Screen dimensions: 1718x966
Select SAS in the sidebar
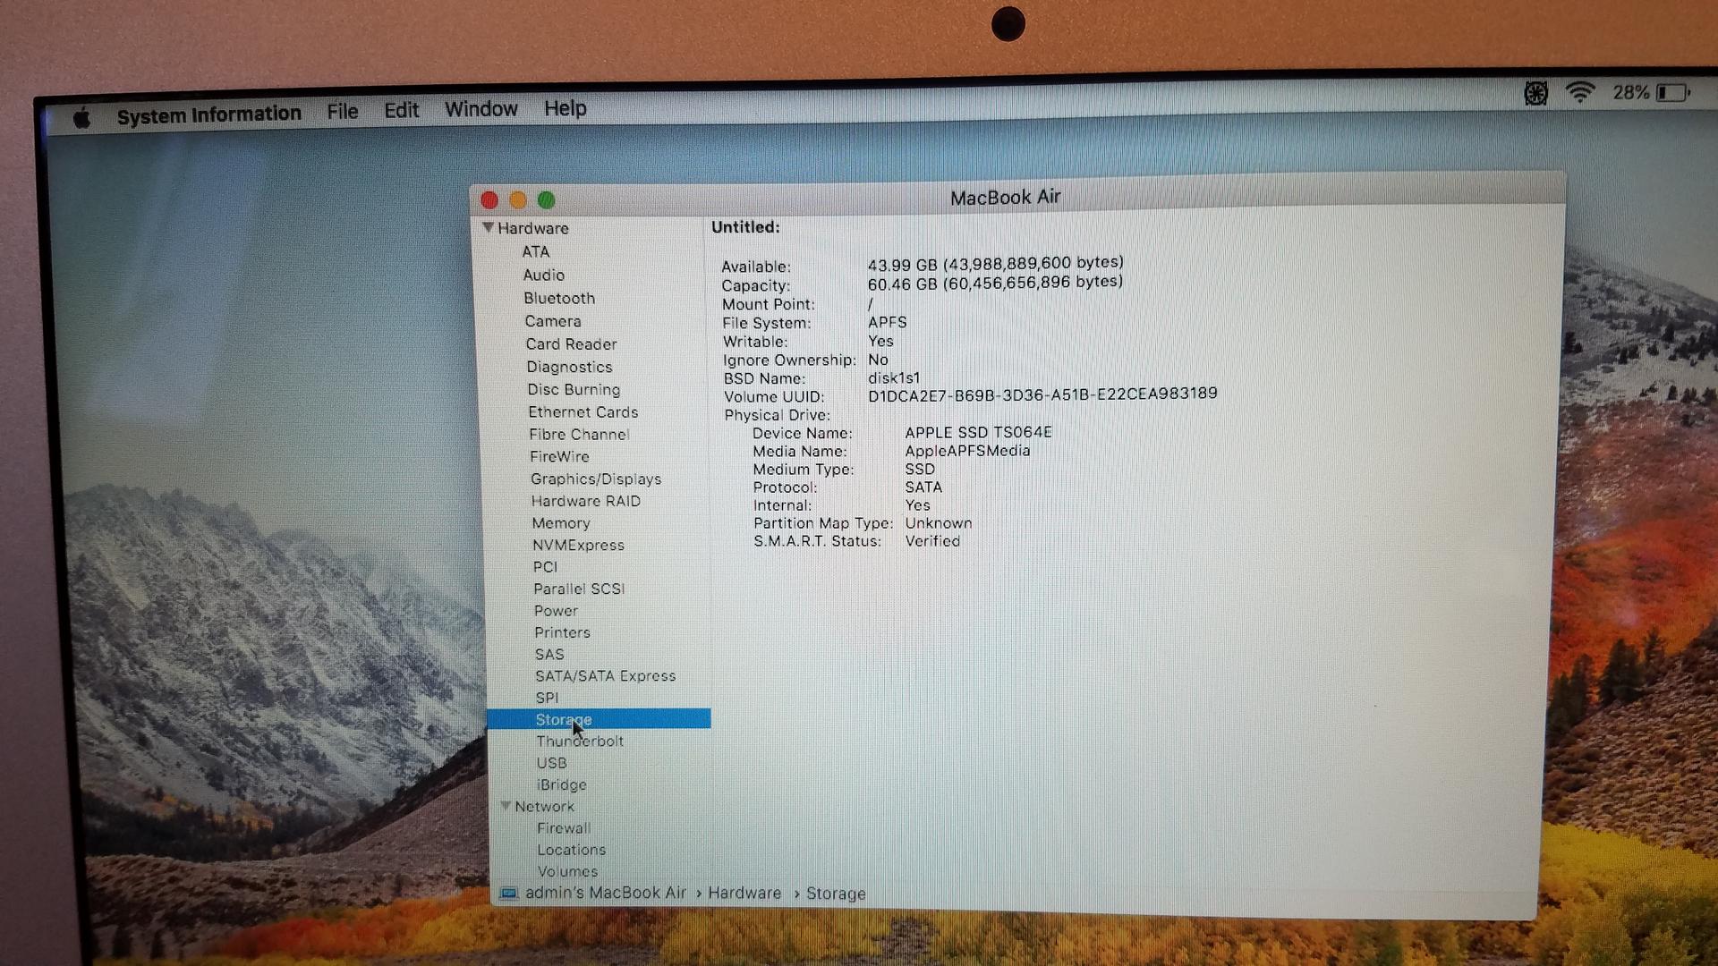point(549,655)
